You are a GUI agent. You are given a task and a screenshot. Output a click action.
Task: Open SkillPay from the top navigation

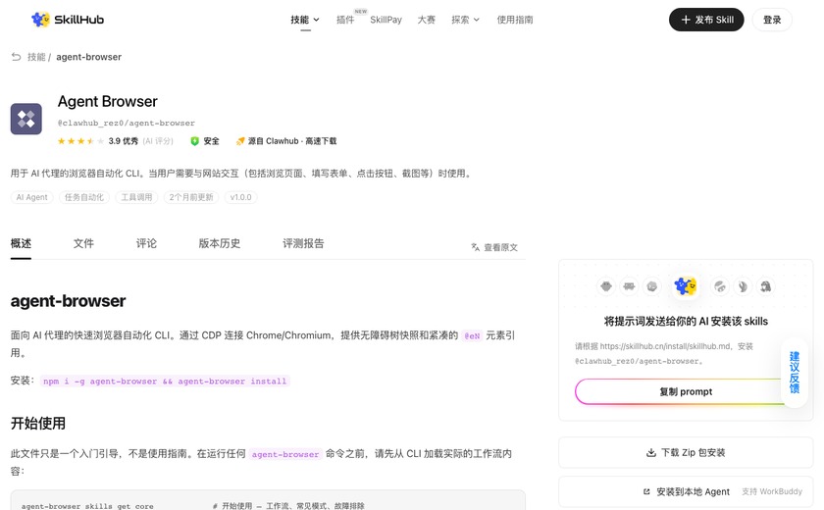click(x=386, y=20)
